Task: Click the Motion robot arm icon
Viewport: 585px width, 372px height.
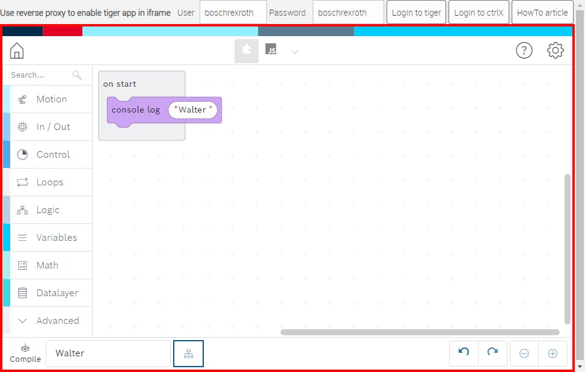Action: tap(22, 99)
